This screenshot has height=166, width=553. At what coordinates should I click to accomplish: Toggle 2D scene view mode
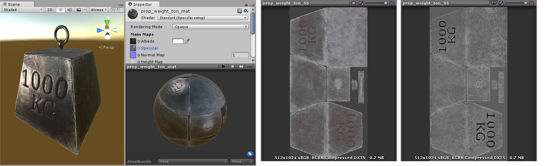50,10
